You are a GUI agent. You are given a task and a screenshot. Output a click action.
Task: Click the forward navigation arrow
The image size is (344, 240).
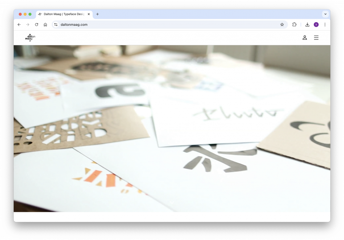tap(28, 24)
